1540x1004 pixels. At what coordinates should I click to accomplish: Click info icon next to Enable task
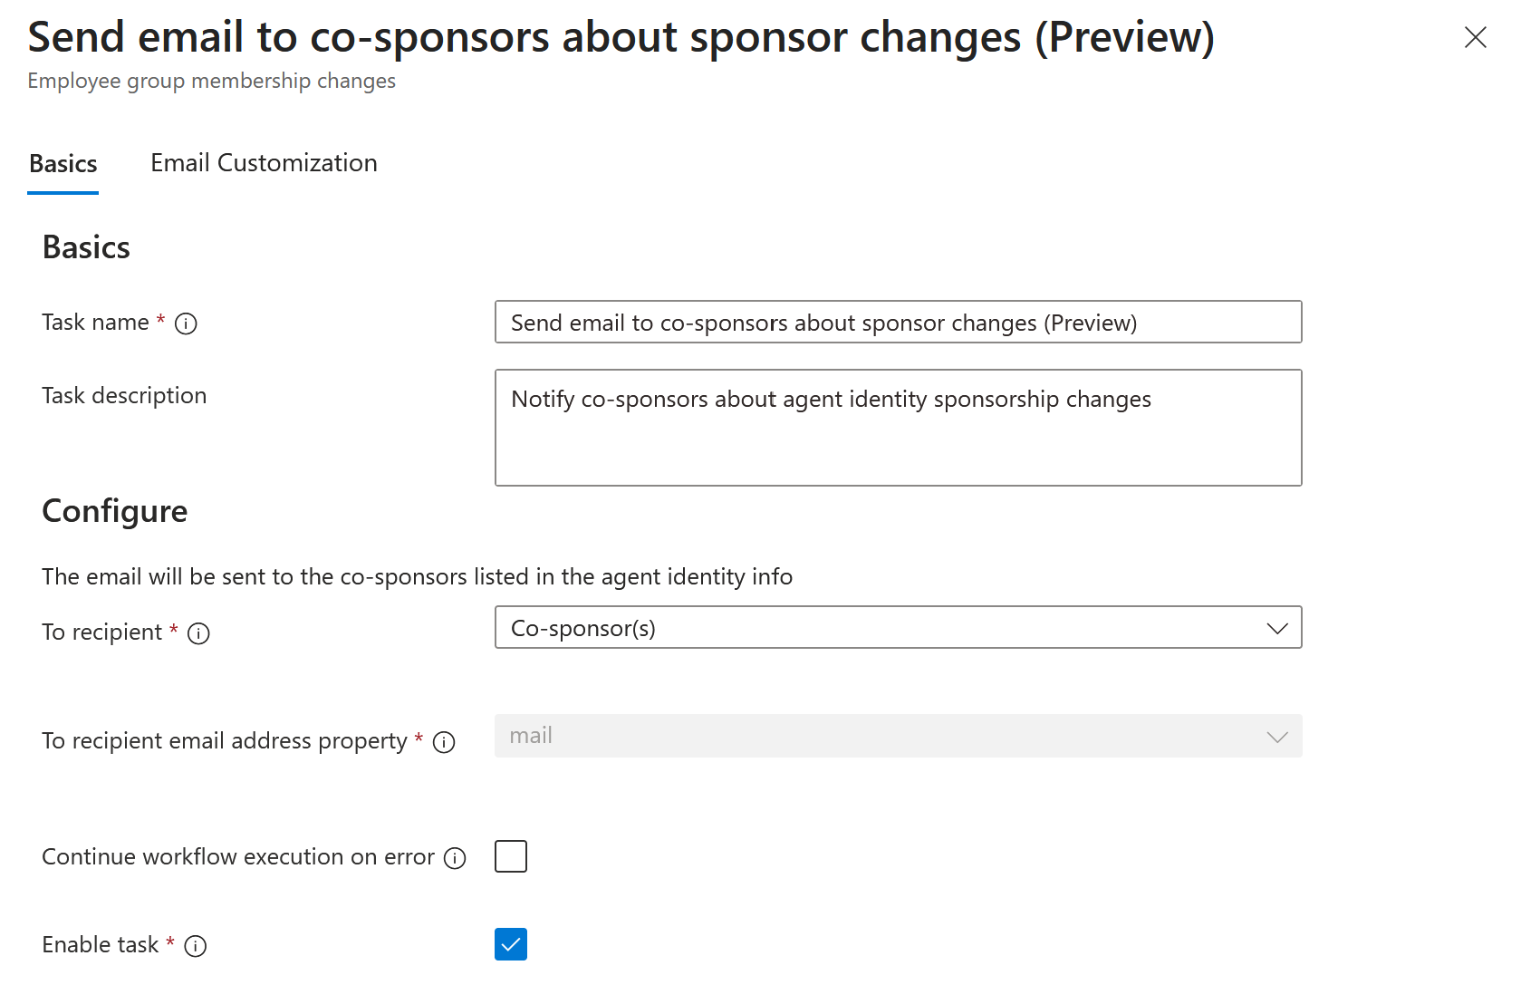point(194,946)
